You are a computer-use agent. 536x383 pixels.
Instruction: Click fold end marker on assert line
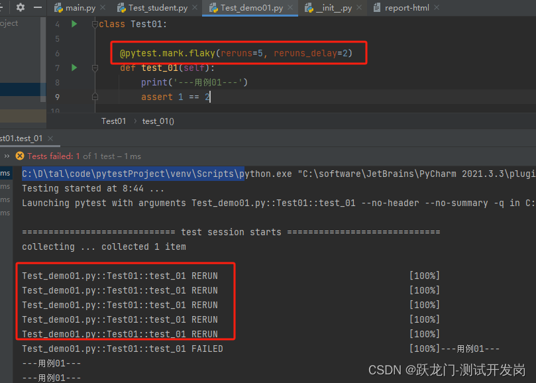[95, 97]
